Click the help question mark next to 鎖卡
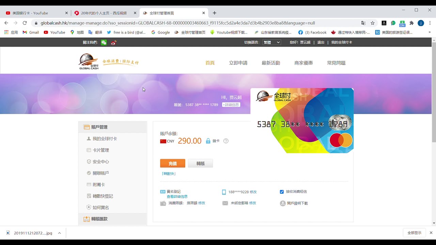The image size is (436, 245). [226, 141]
